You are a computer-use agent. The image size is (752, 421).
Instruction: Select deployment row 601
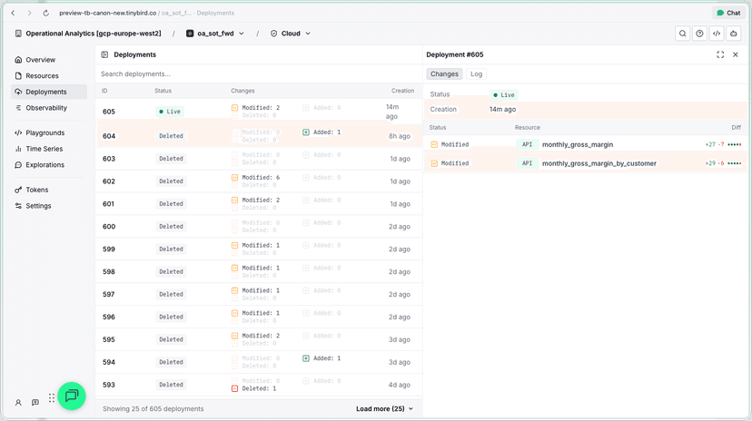[259, 204]
